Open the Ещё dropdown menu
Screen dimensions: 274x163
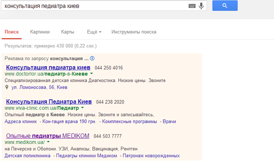point(94,32)
